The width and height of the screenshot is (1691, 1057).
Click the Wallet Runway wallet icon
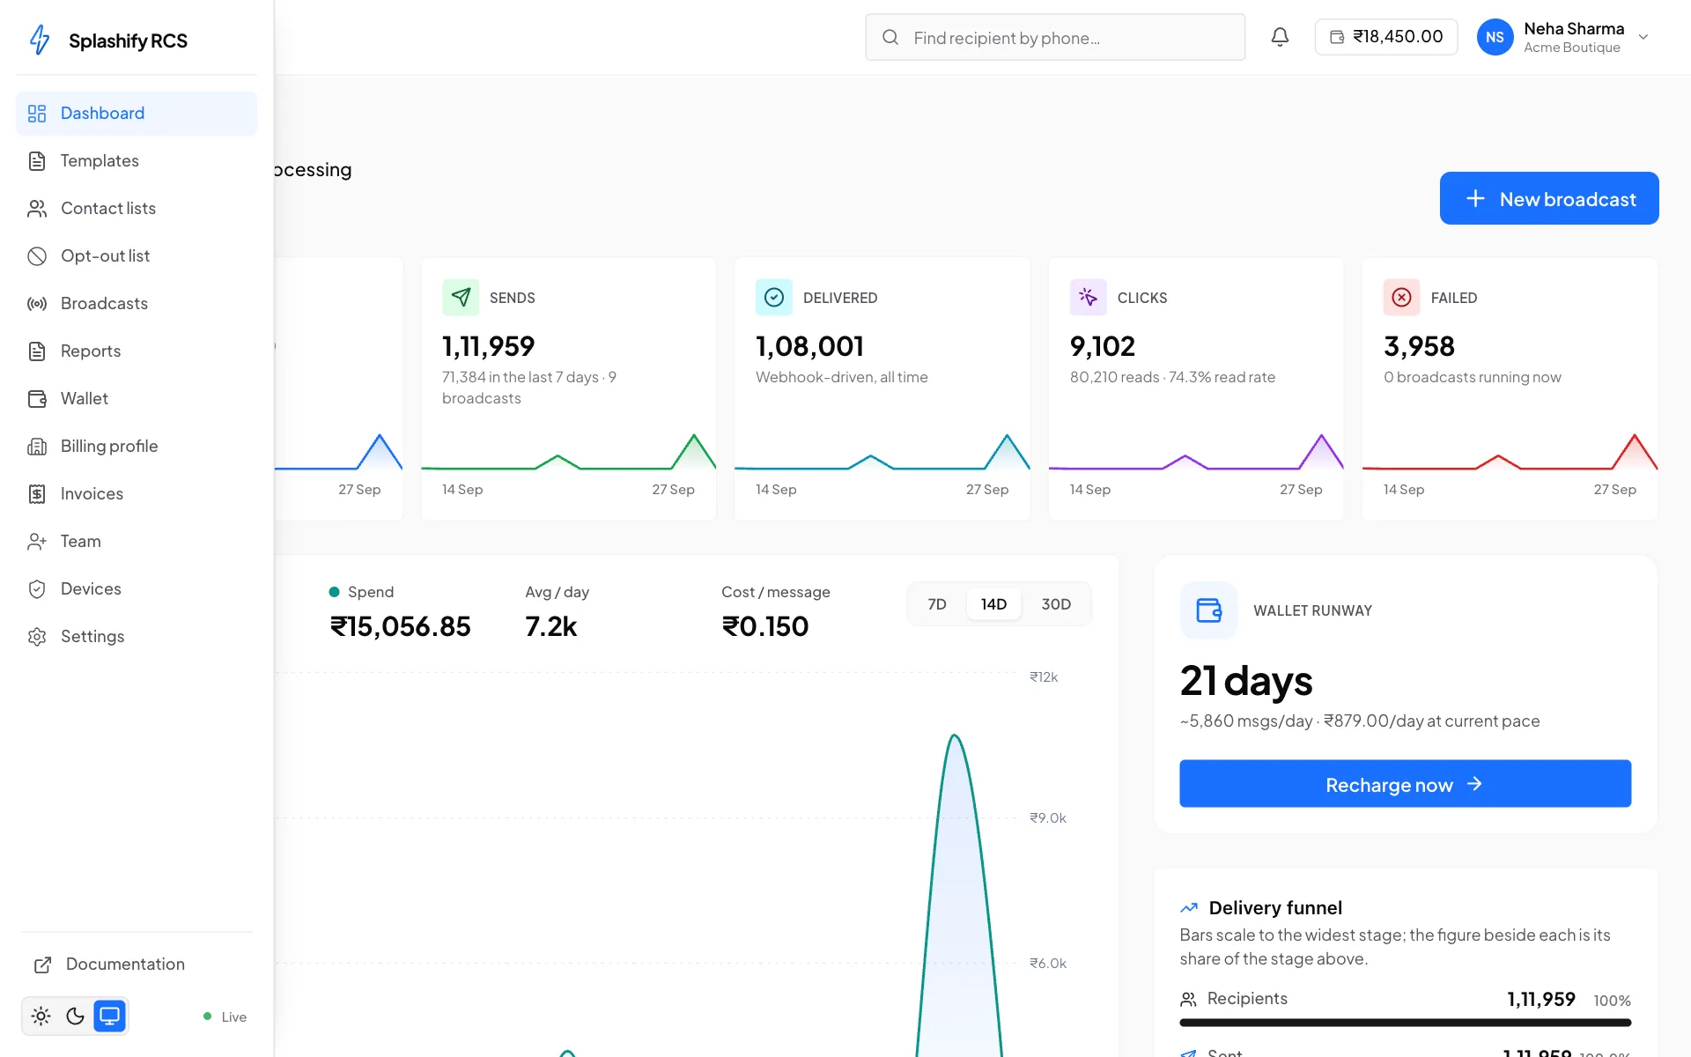[1208, 610]
